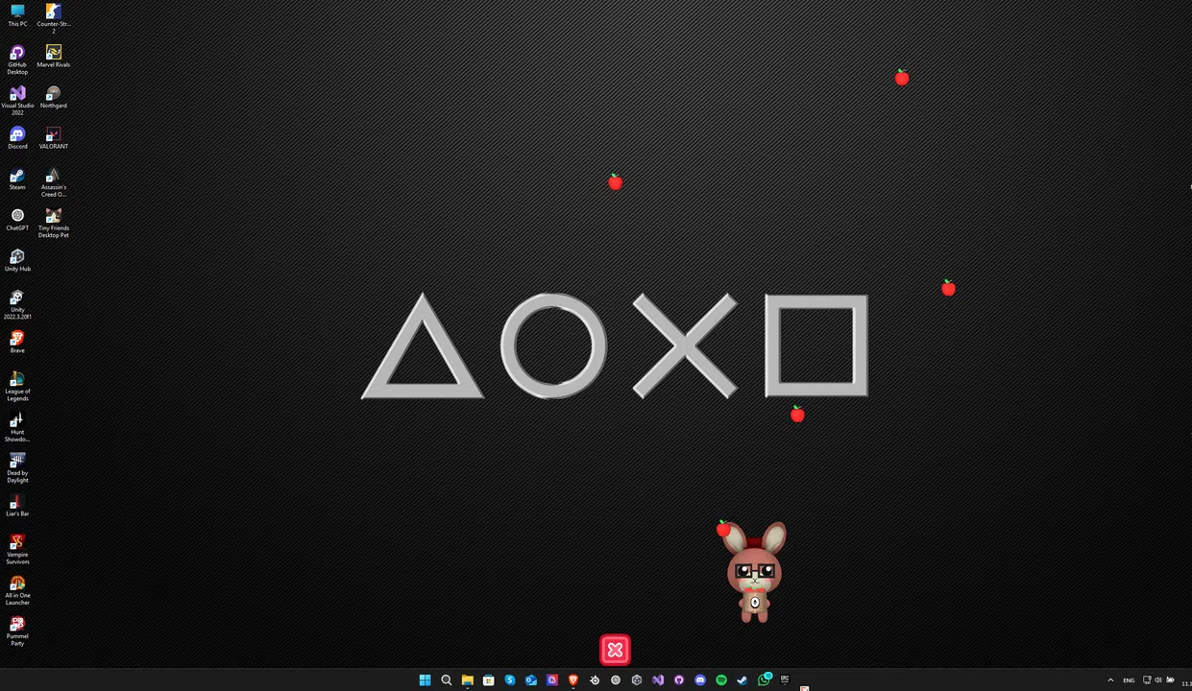Open Microsoft Store from the taskbar
1192x691 pixels.
[x=488, y=680]
